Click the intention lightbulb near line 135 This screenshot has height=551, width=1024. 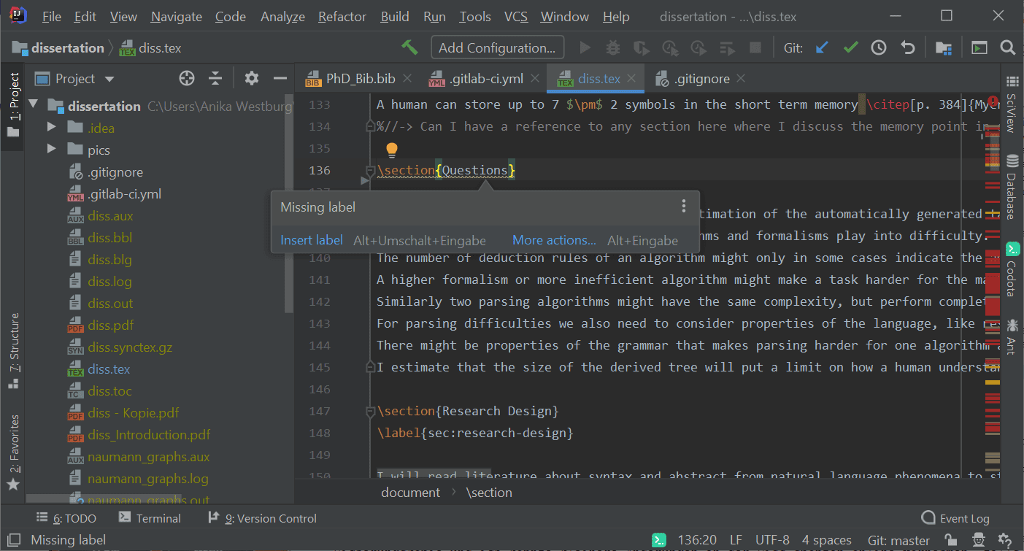click(391, 149)
